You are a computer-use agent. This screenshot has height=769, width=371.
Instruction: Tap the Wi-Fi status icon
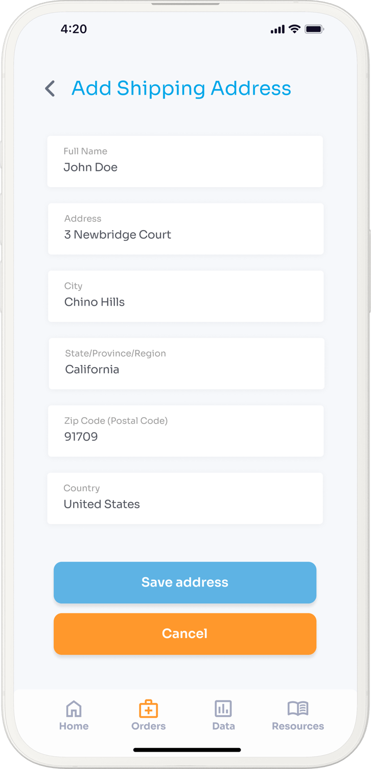click(294, 29)
